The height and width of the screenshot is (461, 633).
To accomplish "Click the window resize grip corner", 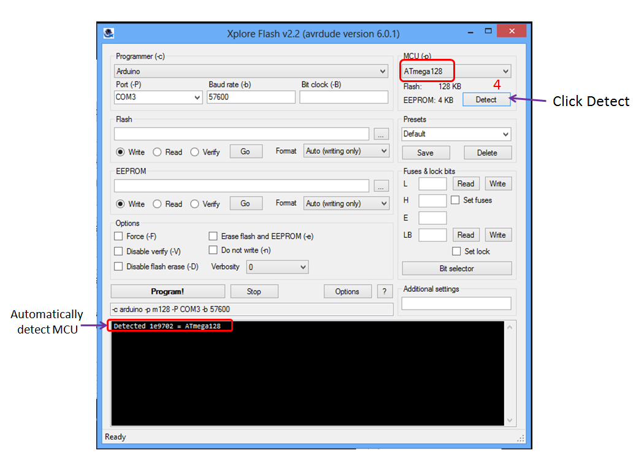I will pyautogui.click(x=521, y=438).
